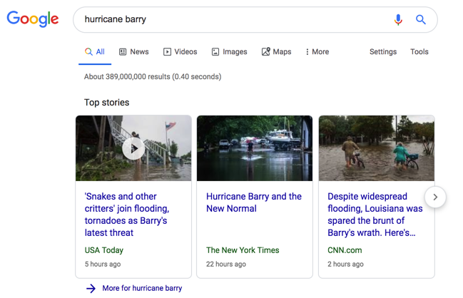The height and width of the screenshot is (298, 463).
Task: Open search Settings
Action: tap(383, 51)
